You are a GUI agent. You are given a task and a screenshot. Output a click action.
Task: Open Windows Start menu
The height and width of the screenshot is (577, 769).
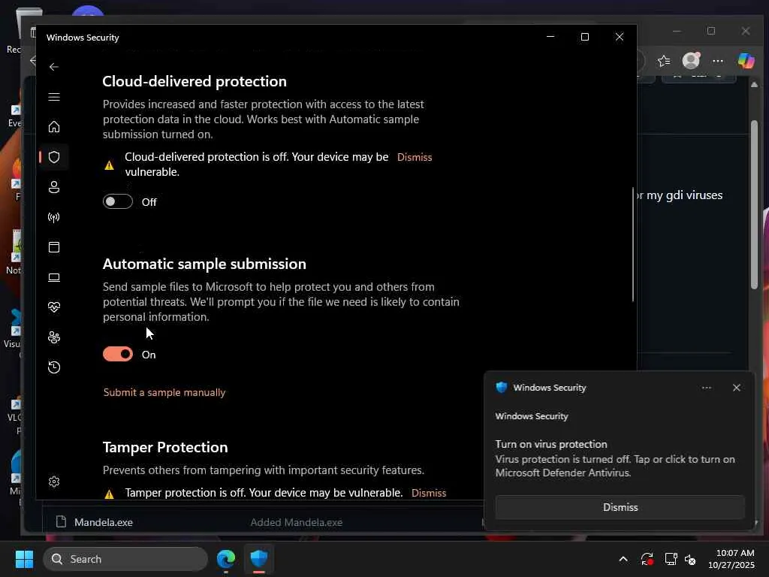coord(24,559)
